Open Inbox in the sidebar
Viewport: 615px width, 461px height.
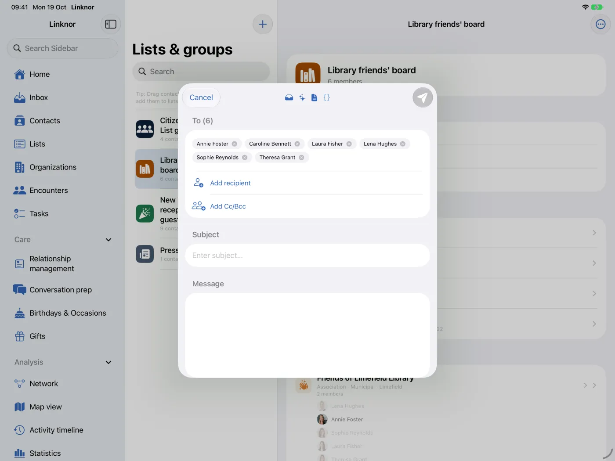pyautogui.click(x=62, y=97)
